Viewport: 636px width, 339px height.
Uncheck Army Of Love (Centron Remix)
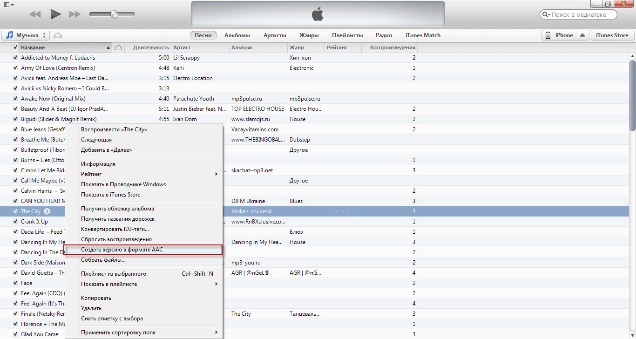[x=15, y=68]
